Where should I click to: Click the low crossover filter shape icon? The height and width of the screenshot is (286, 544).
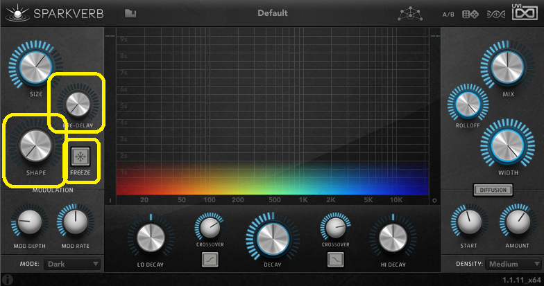[210, 260]
